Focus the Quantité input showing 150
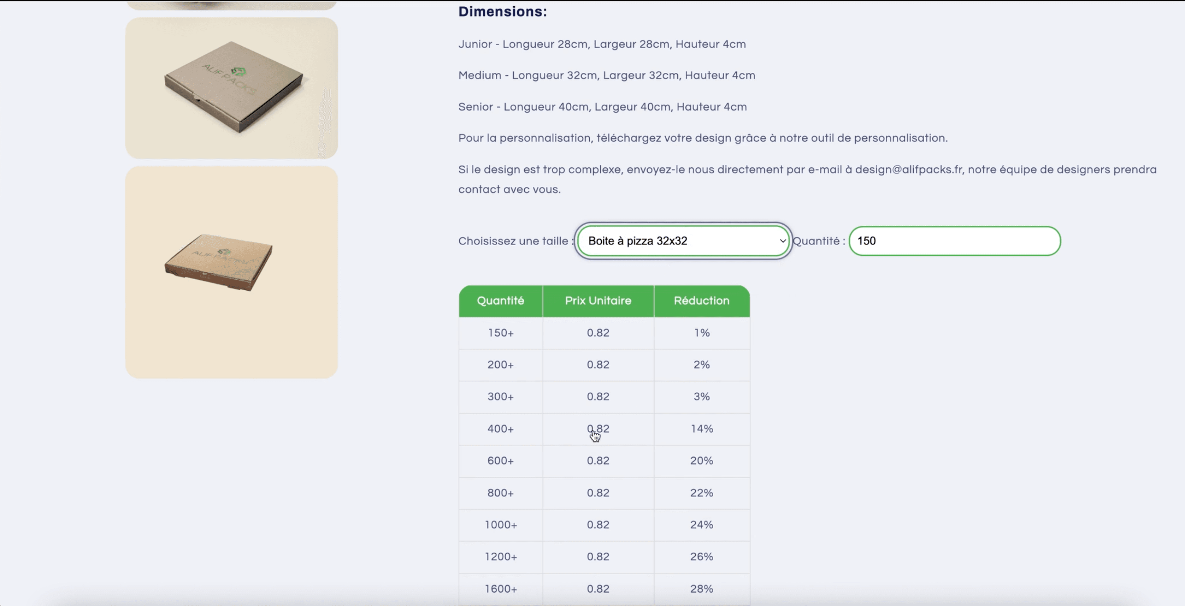Image resolution: width=1185 pixels, height=606 pixels. (x=955, y=241)
